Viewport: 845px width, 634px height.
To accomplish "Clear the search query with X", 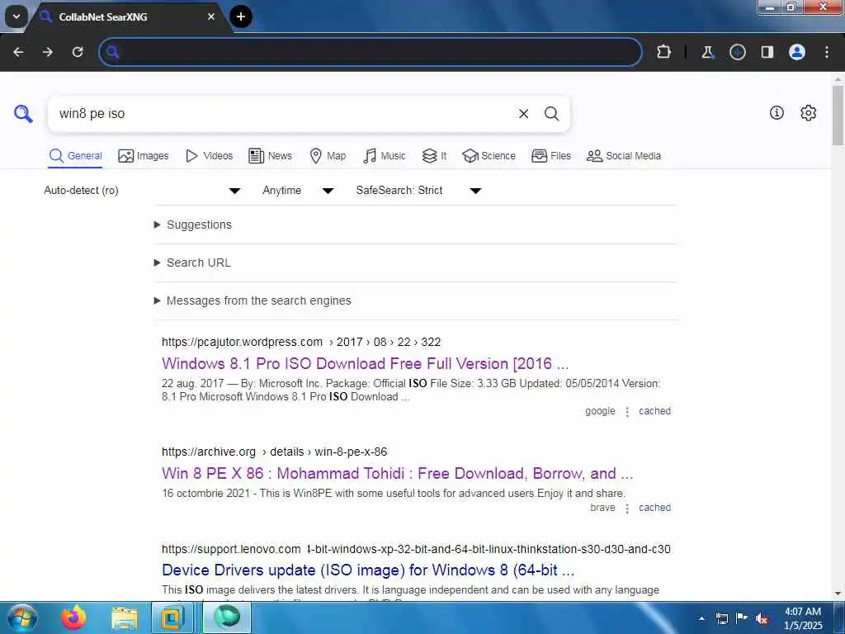I will click(523, 114).
